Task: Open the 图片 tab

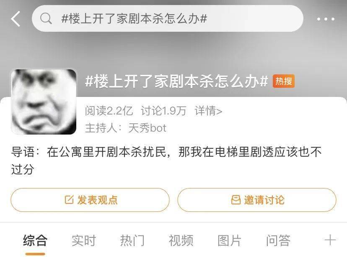Action: [230, 240]
